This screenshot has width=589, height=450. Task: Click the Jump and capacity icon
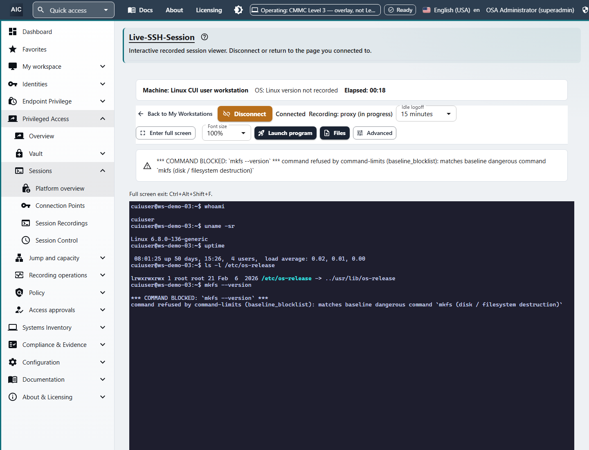click(x=19, y=258)
